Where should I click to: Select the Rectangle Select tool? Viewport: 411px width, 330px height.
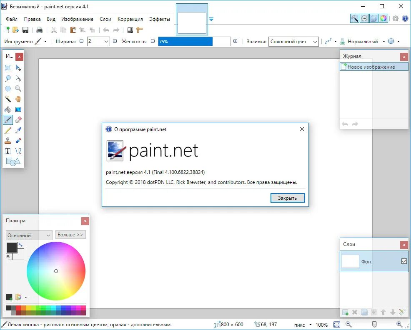click(x=8, y=68)
